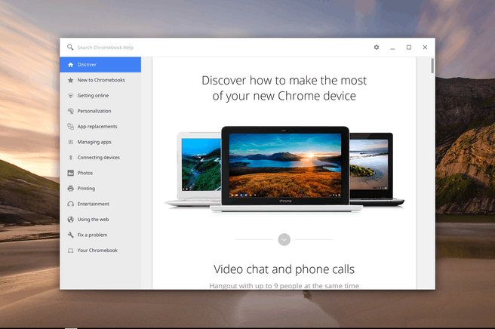Choose App replacements in the sidebar
Viewport: 495px width, 329px height.
click(100, 127)
